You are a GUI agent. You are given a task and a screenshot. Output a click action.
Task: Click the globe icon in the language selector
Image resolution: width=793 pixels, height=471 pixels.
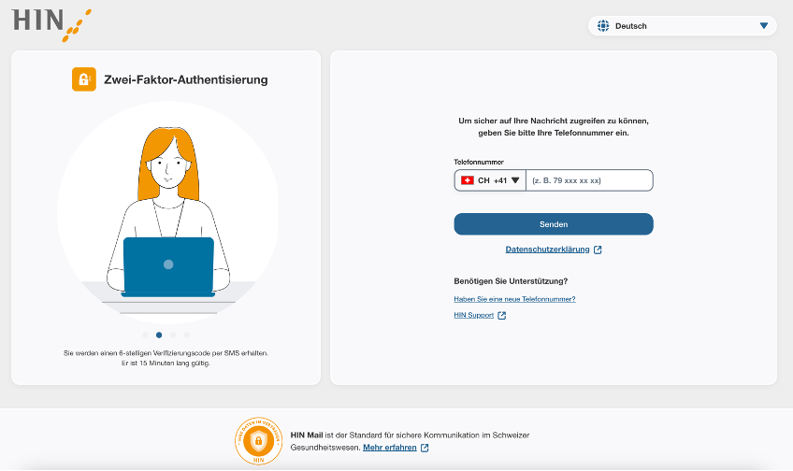pos(602,26)
